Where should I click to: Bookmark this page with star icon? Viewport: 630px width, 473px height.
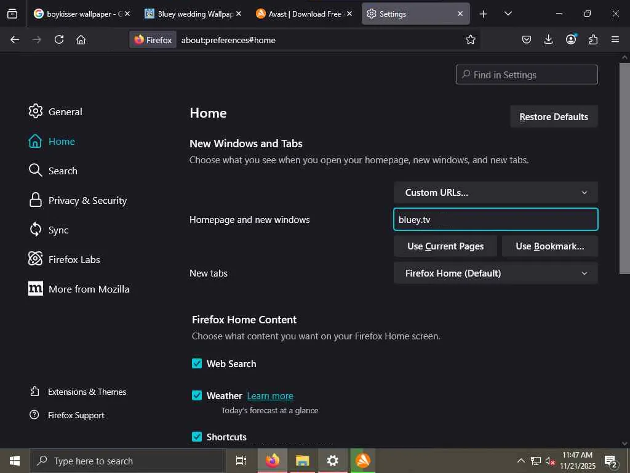click(x=471, y=39)
